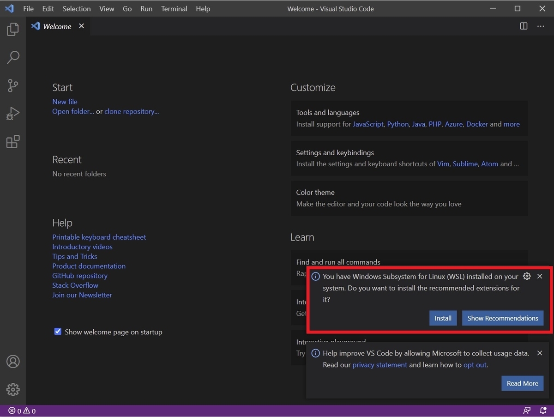Open the WSL notification gear options

527,277
